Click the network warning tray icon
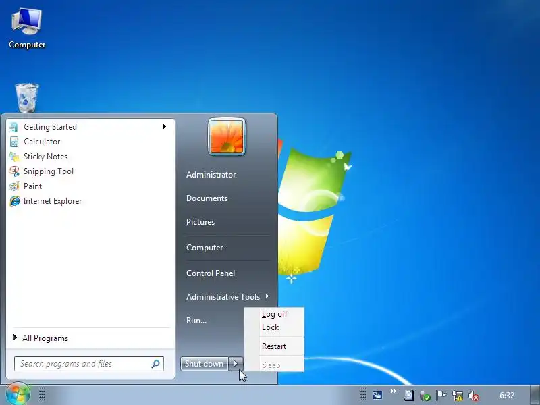This screenshot has width=540, height=405. pyautogui.click(x=458, y=396)
